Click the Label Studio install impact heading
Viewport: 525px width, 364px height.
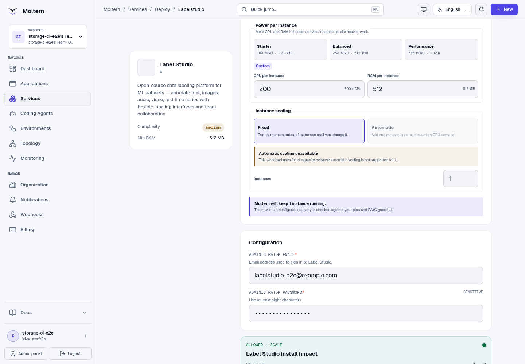(x=282, y=354)
